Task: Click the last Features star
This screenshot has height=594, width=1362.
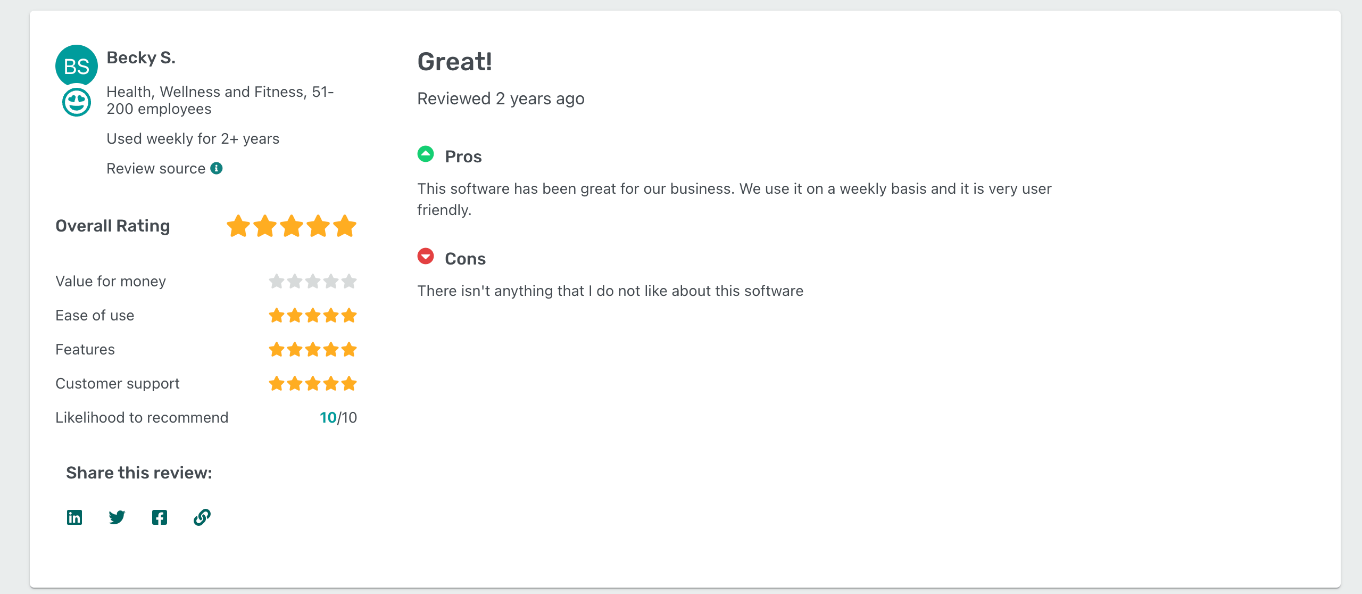Action: (349, 349)
